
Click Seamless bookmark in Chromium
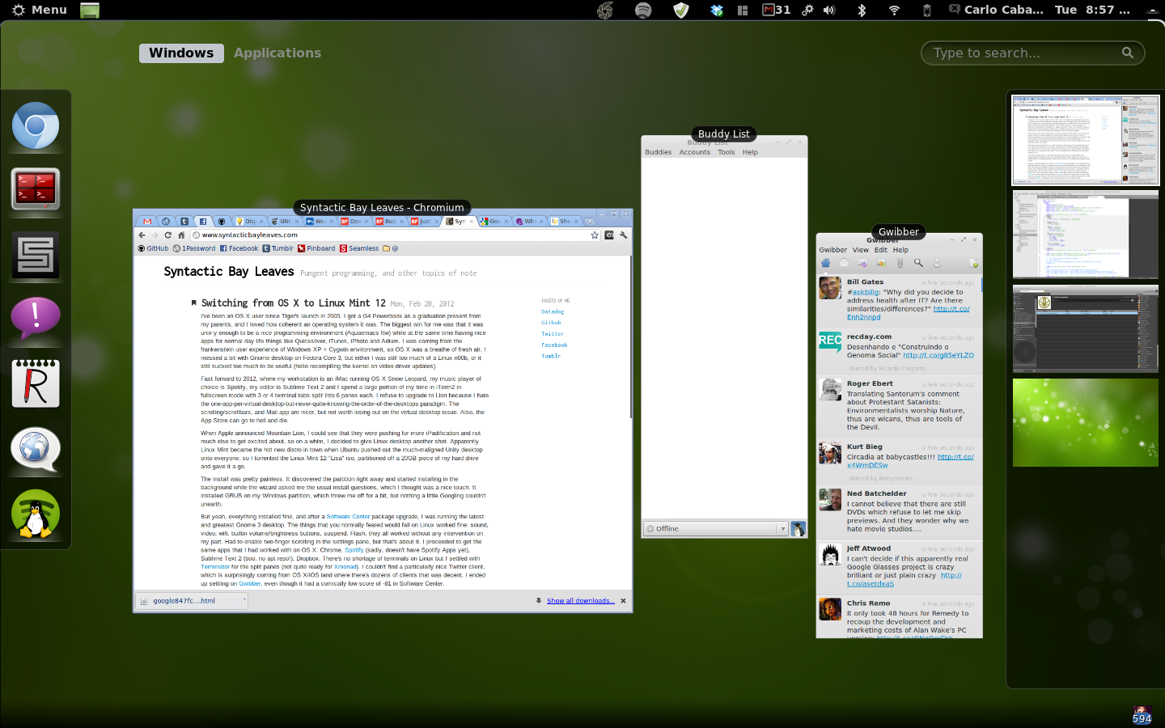pyautogui.click(x=359, y=248)
